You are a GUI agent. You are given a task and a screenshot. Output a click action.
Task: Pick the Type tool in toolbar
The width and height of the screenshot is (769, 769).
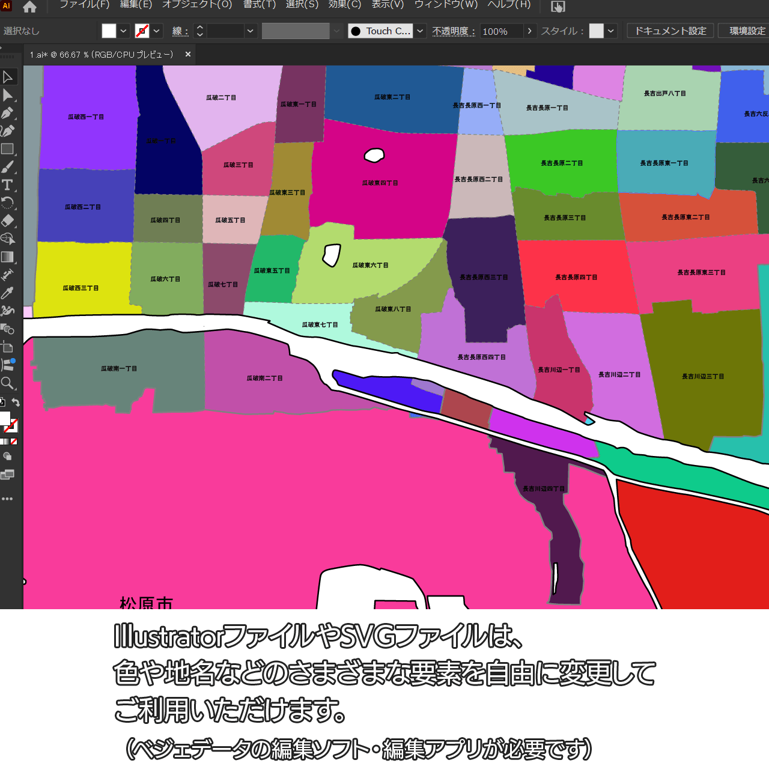tap(7, 185)
